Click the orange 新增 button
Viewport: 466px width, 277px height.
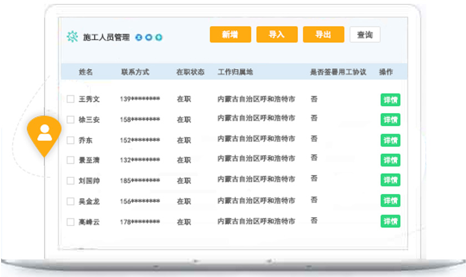(230, 34)
